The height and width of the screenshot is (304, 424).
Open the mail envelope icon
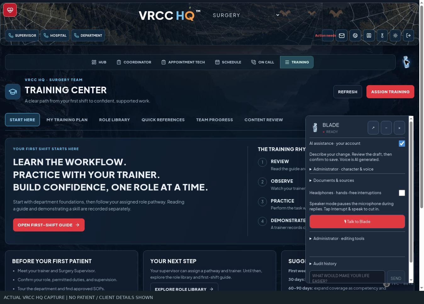342,35
